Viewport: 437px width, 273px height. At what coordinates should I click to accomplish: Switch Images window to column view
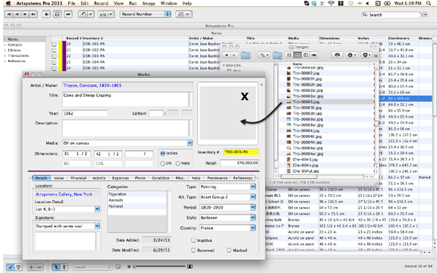pyautogui.click(x=306, y=55)
